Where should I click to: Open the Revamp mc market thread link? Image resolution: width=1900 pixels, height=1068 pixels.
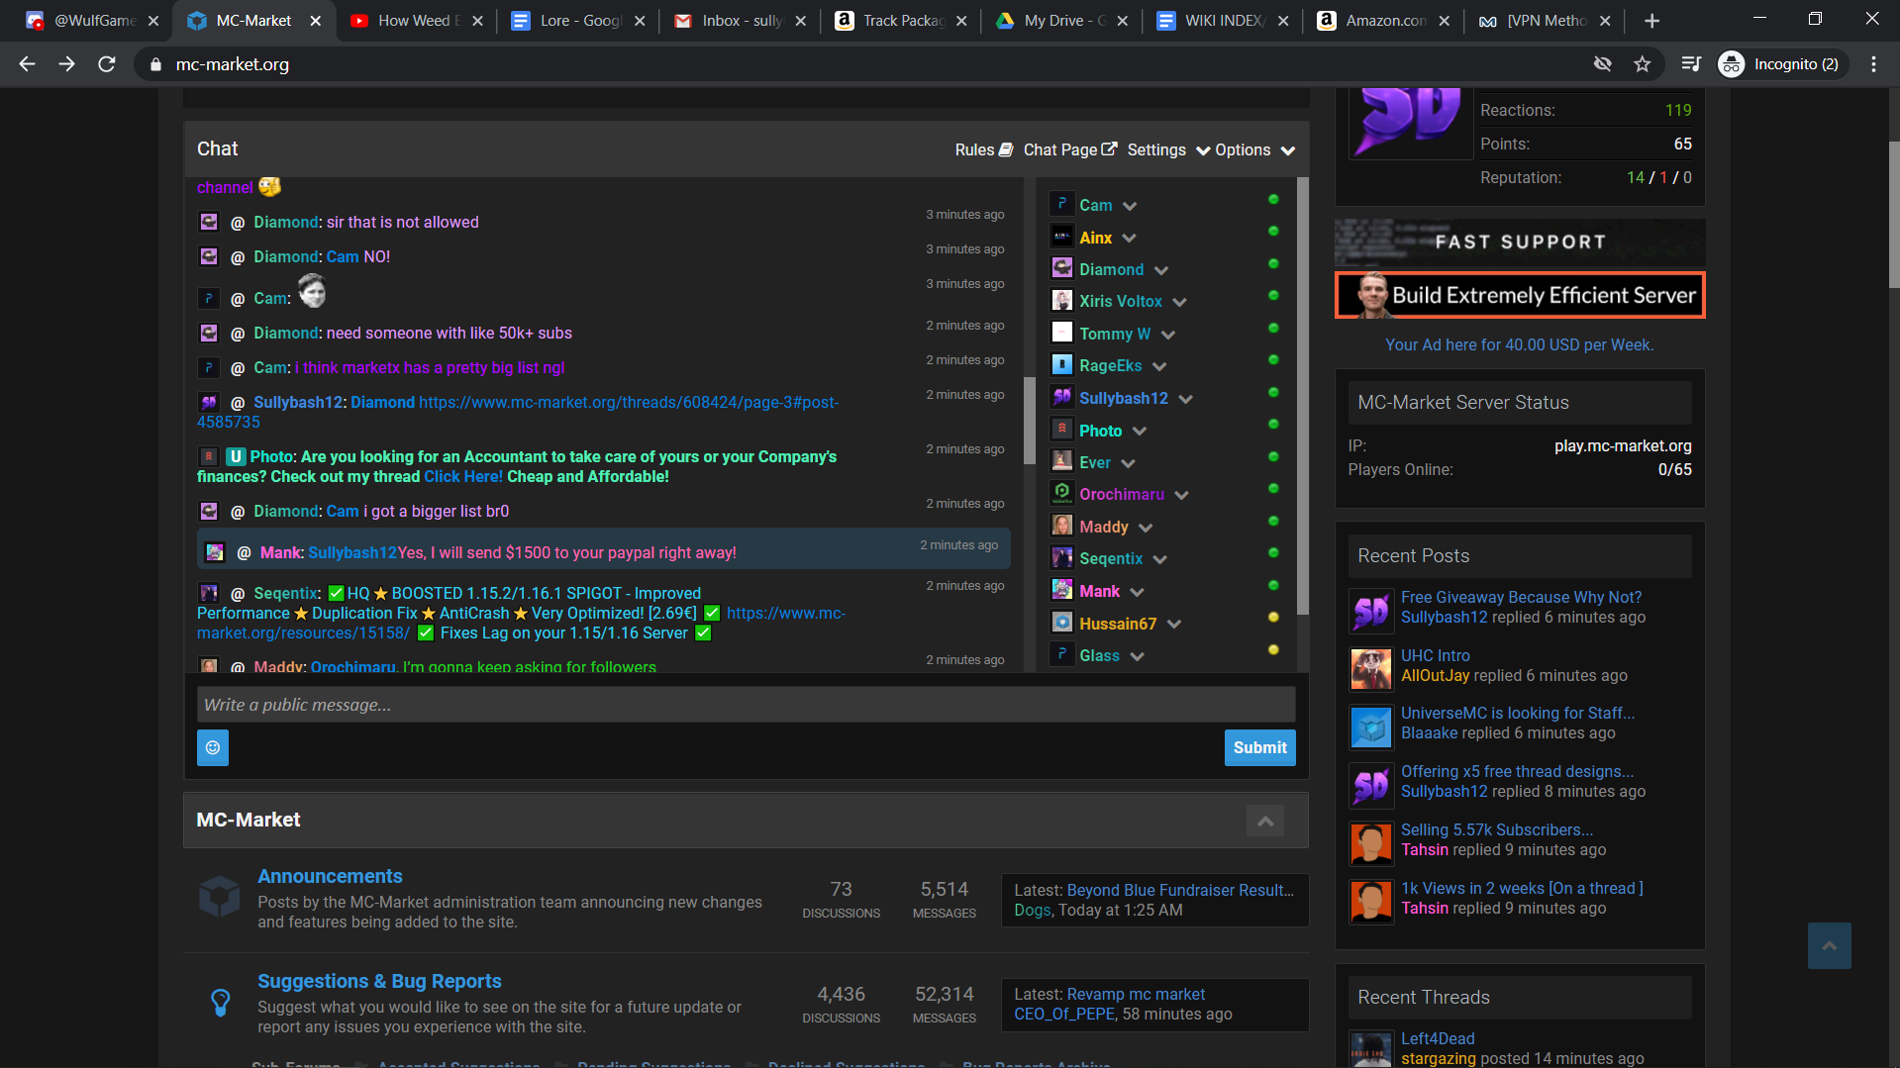pyautogui.click(x=1136, y=995)
